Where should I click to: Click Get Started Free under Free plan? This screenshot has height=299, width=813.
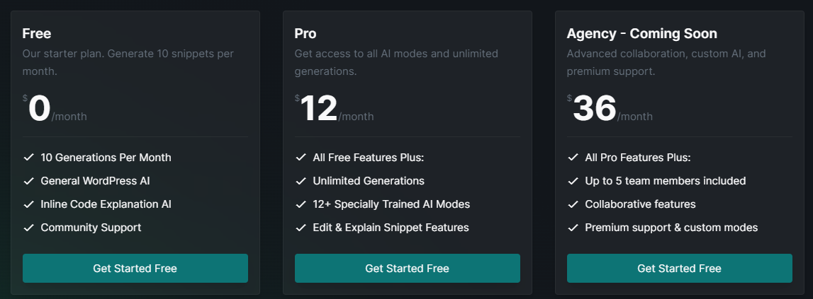pos(135,269)
